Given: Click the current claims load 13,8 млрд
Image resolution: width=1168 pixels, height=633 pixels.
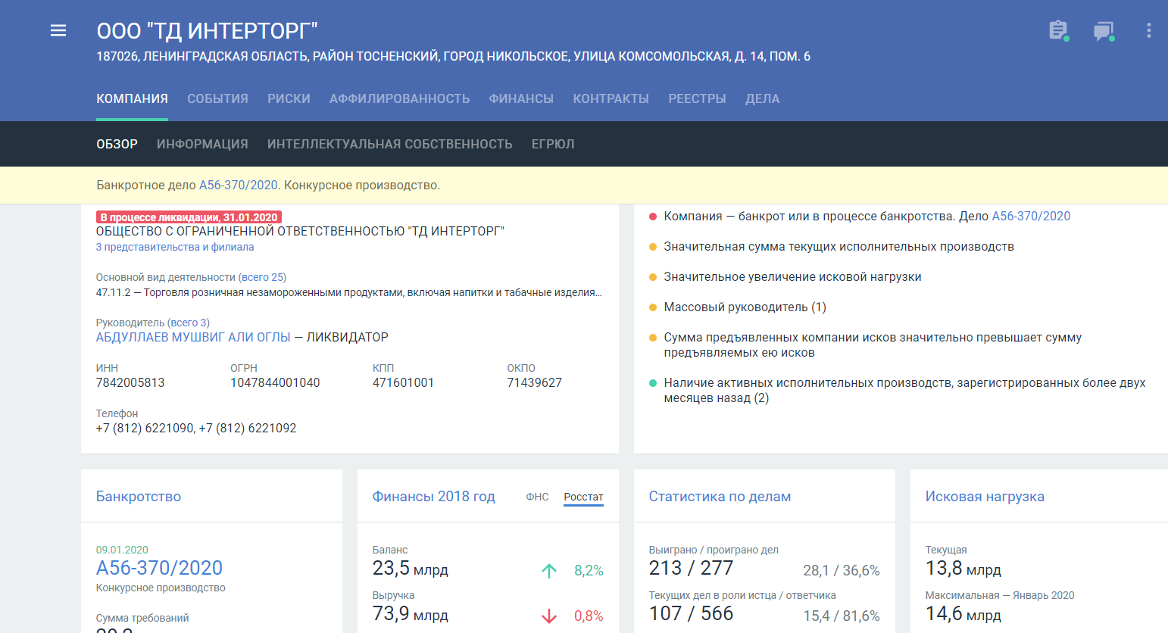Looking at the screenshot, I should [x=963, y=569].
